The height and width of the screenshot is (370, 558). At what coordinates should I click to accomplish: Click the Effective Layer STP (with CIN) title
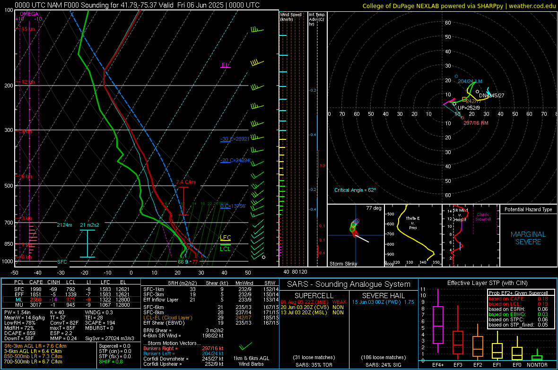click(x=487, y=283)
